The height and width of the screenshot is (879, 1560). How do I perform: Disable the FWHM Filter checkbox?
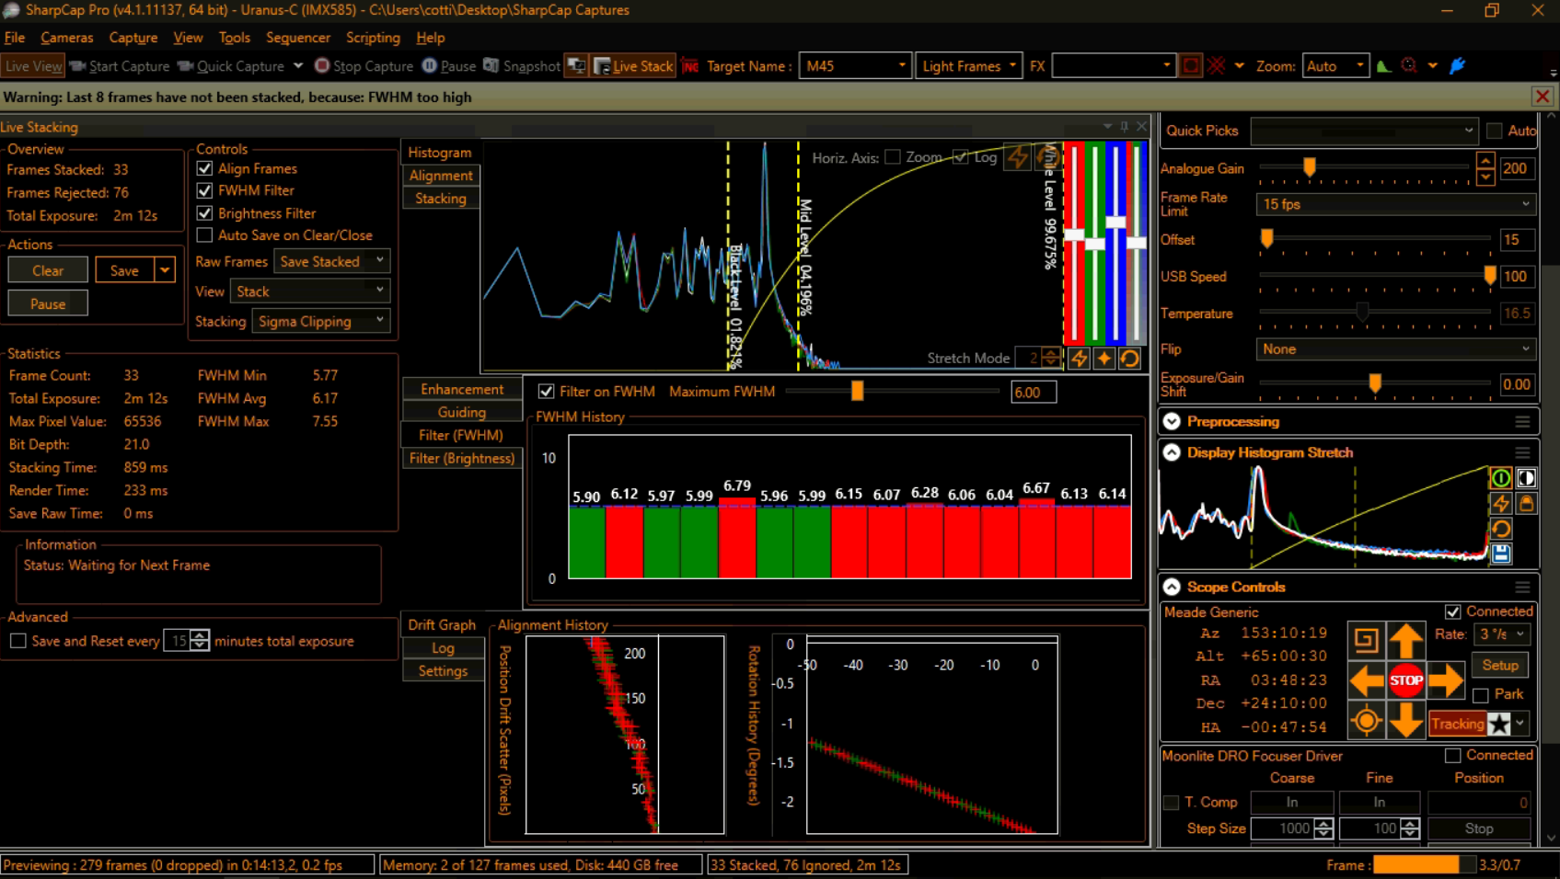click(204, 190)
